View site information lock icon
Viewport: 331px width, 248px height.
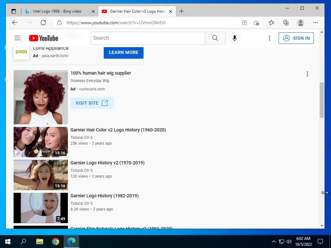click(59, 23)
